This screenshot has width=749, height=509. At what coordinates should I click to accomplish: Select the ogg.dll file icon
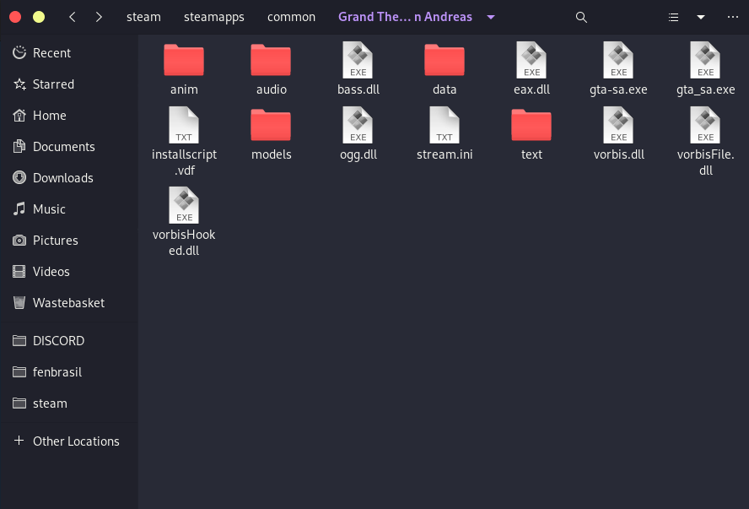[358, 125]
